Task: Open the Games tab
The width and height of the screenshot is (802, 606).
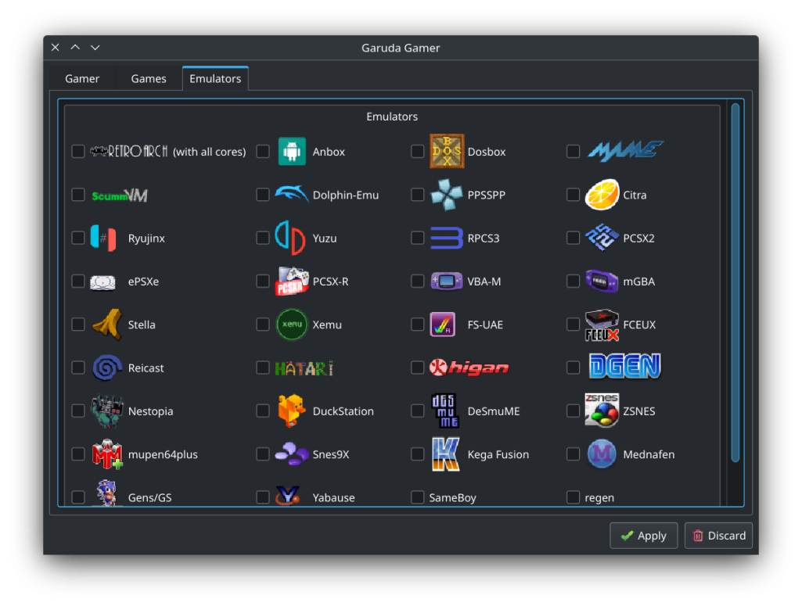Action: [x=148, y=78]
